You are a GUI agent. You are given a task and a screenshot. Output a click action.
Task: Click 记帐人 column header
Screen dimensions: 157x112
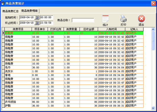pos(134,29)
